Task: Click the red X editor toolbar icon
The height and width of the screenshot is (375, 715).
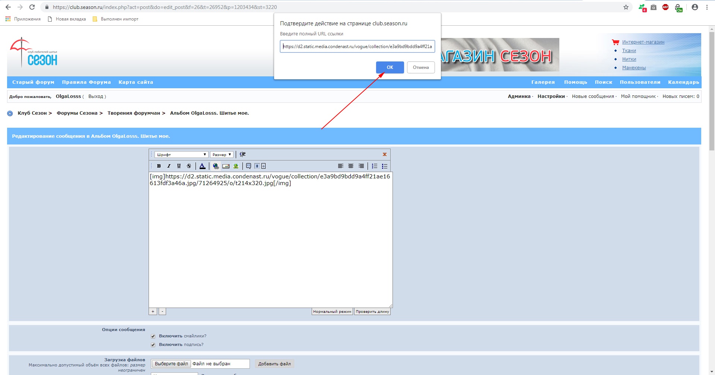Action: tap(385, 155)
